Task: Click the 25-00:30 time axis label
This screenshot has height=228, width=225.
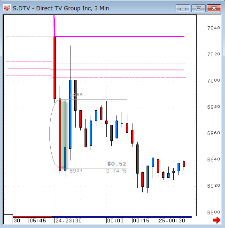Action: (x=172, y=220)
